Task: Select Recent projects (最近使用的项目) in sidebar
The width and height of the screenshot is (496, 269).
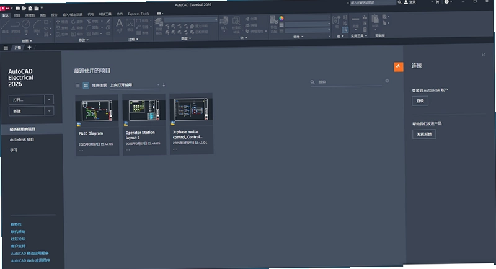Action: pyautogui.click(x=32, y=130)
